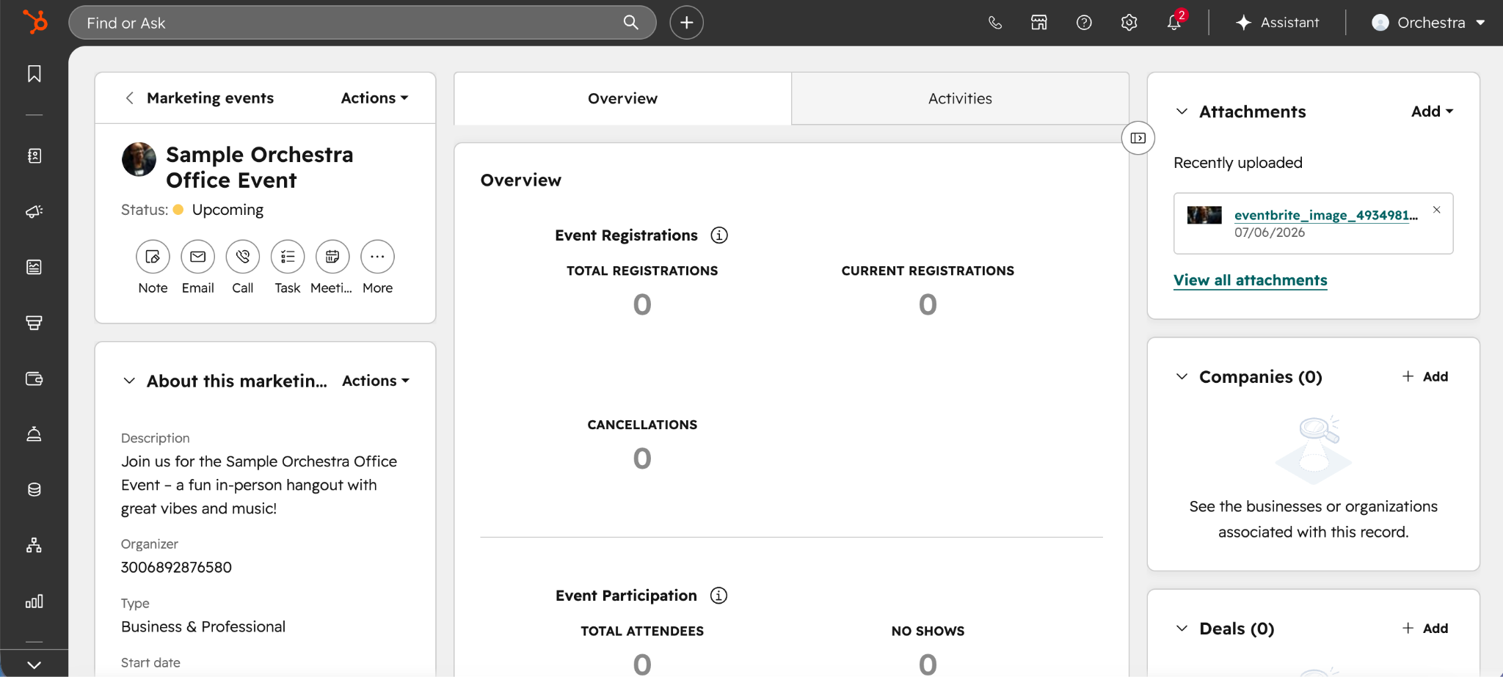Open the Attachments Add dropdown
This screenshot has height=677, width=1503.
pyautogui.click(x=1432, y=111)
